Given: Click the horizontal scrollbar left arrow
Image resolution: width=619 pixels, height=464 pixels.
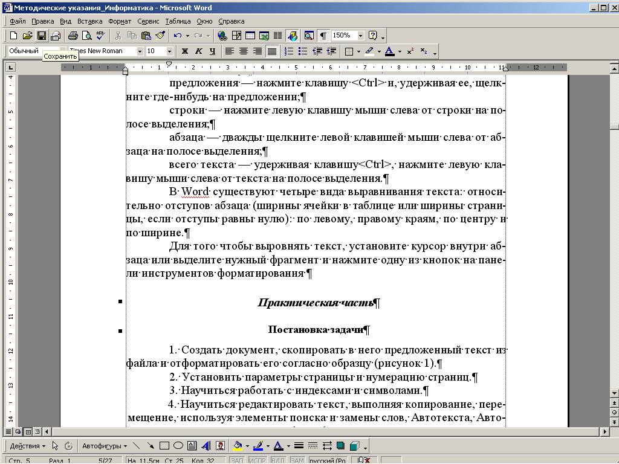Looking at the screenshot, I should (x=47, y=431).
